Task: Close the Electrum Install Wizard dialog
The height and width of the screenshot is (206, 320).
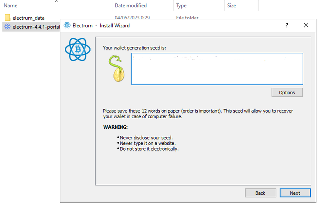Action: (306, 25)
